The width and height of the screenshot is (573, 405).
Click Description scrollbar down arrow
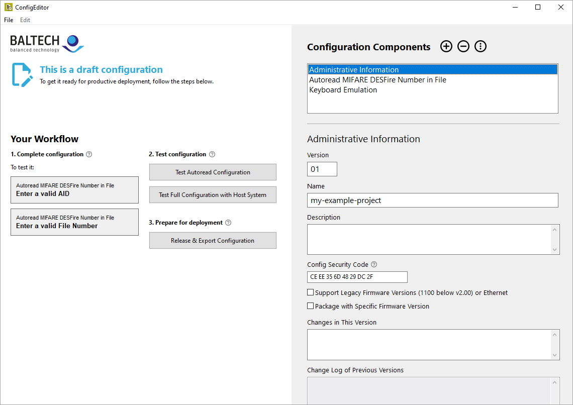point(555,250)
